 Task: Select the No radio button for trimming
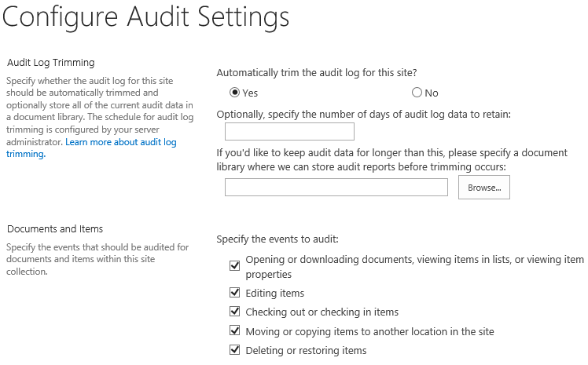point(417,93)
